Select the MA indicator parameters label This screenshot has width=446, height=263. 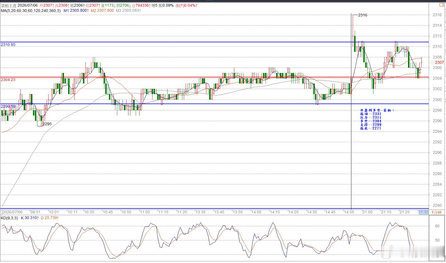coord(30,11)
